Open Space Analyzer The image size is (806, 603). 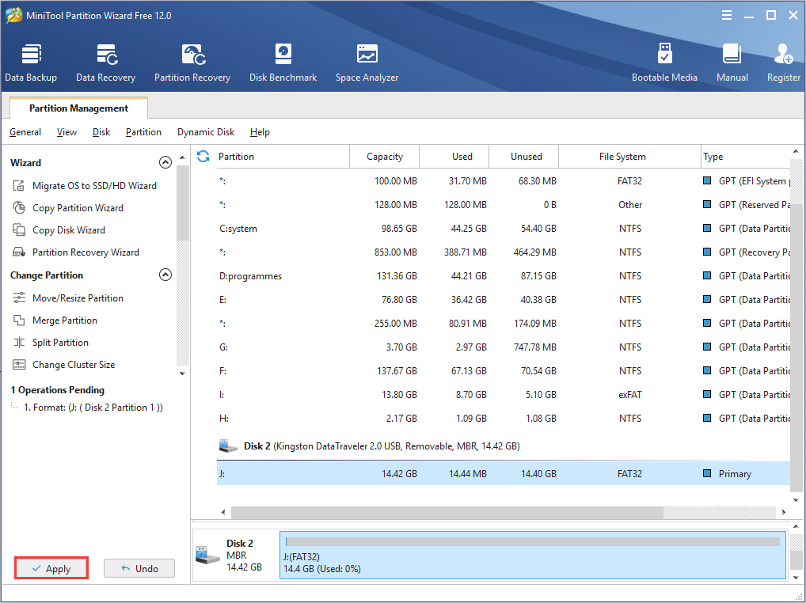[367, 63]
